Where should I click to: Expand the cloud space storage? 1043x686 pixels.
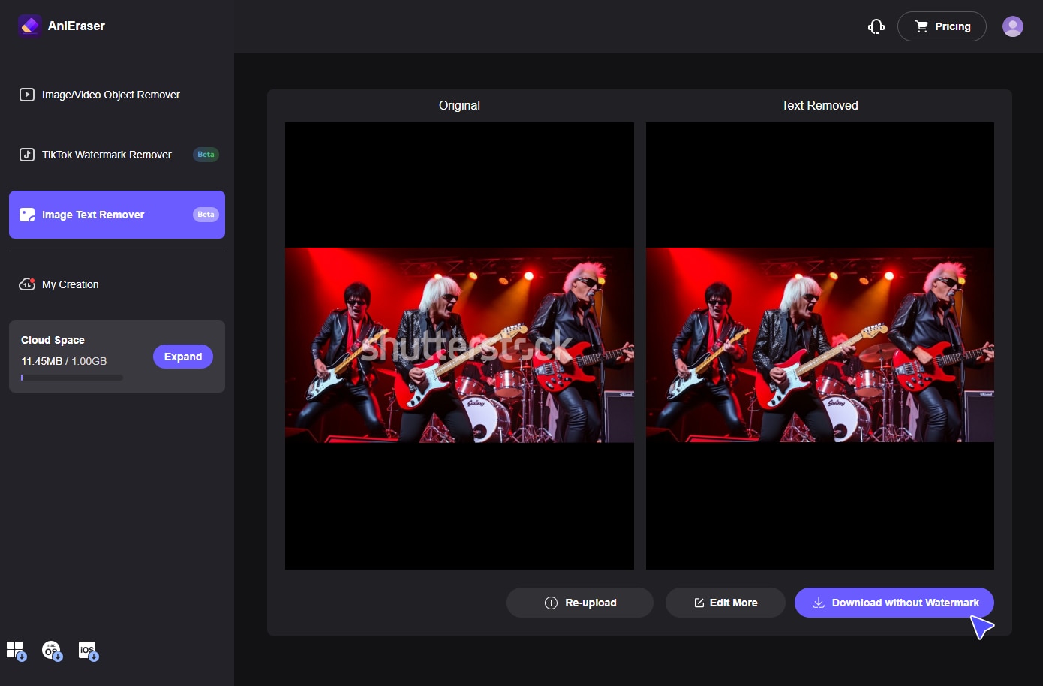point(183,357)
